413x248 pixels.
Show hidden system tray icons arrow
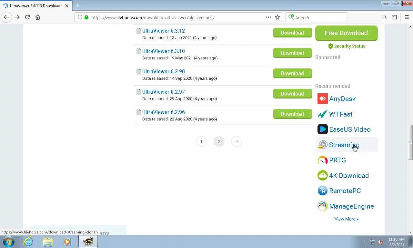(x=365, y=242)
